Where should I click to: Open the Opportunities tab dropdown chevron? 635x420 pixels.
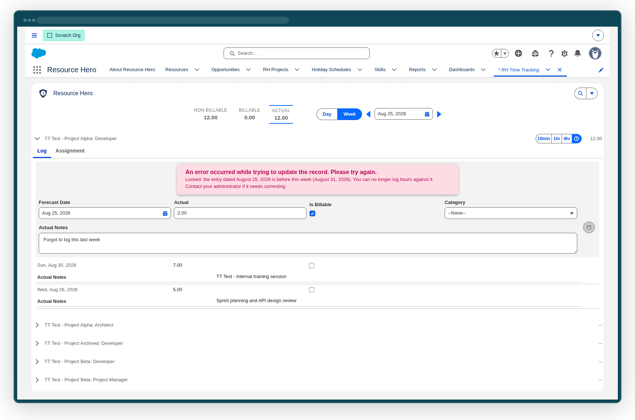click(x=248, y=70)
